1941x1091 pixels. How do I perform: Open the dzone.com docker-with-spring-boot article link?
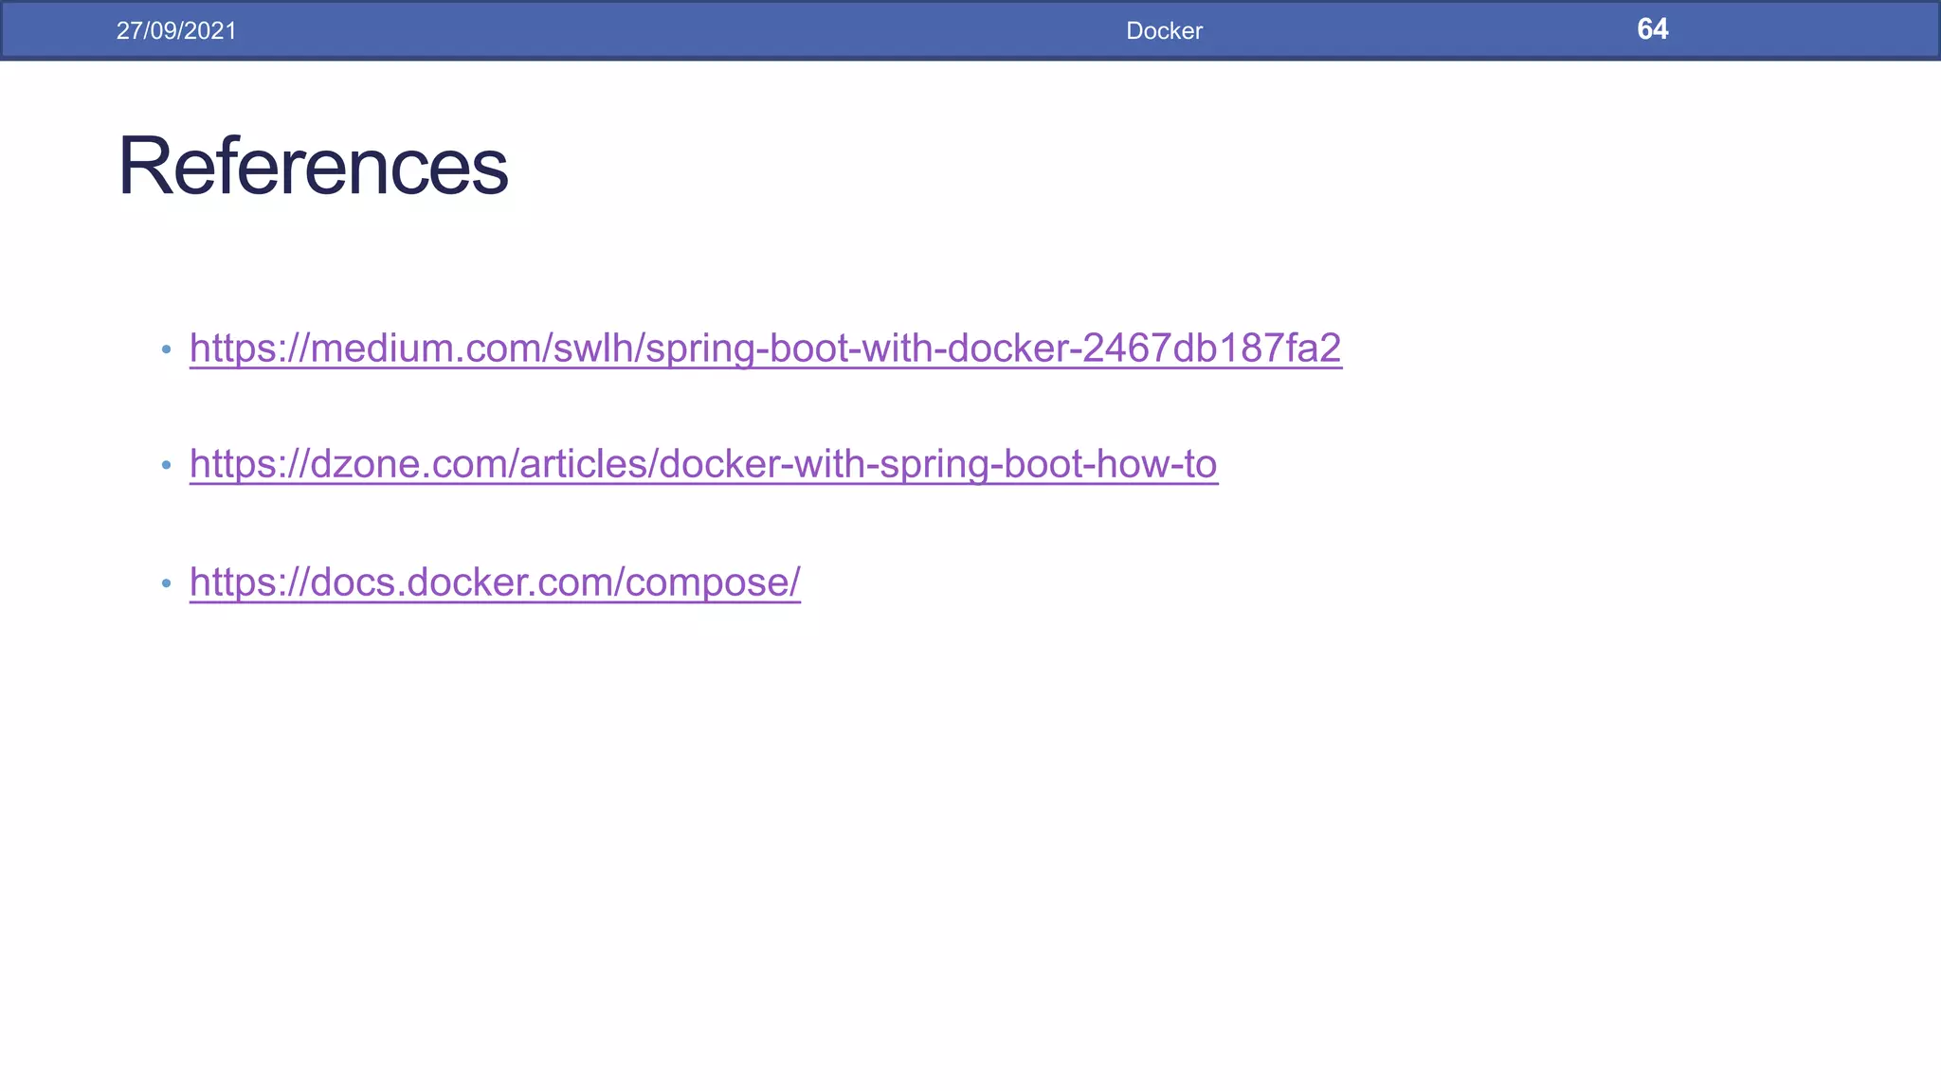(702, 464)
